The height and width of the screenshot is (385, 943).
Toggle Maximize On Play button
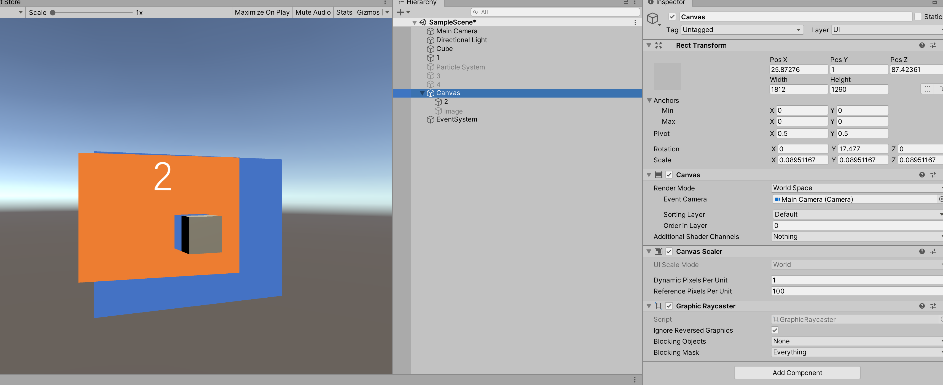(x=262, y=12)
